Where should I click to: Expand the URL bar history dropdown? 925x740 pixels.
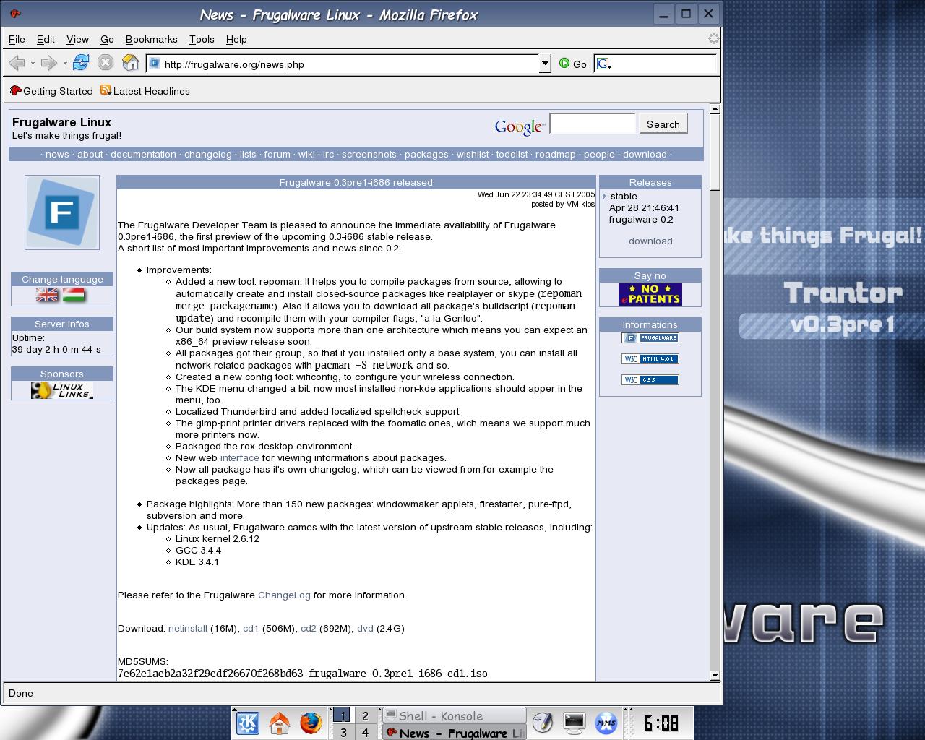point(545,64)
